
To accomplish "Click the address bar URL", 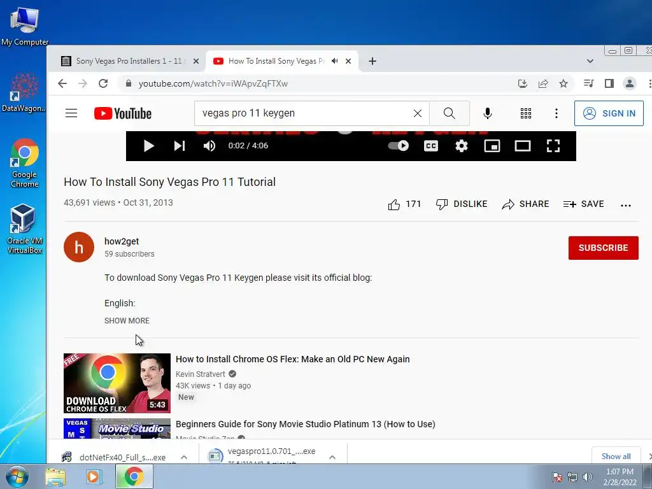I will (213, 83).
